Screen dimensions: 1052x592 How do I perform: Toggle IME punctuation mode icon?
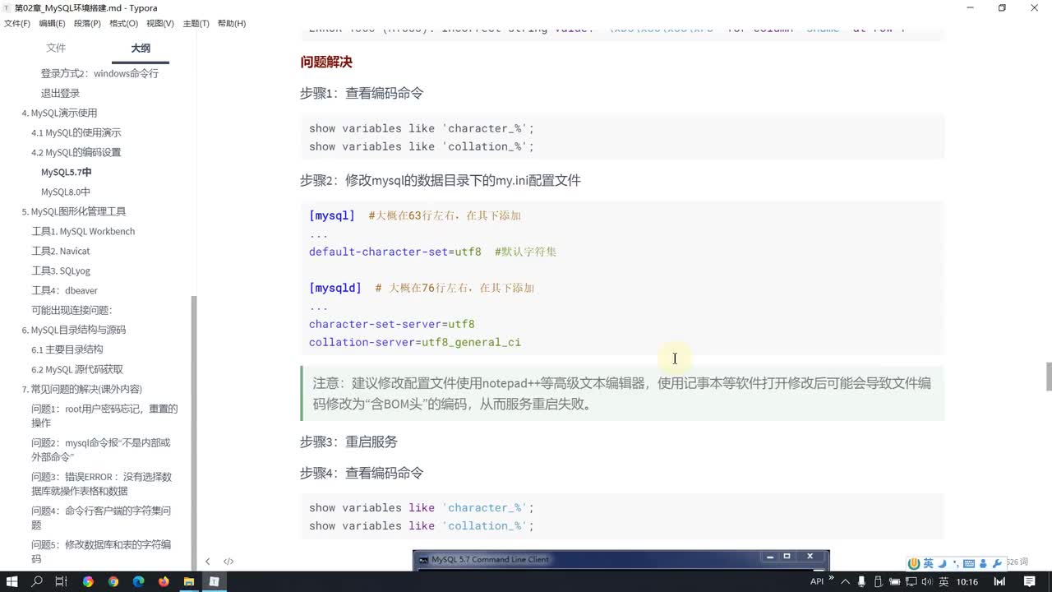[955, 564]
